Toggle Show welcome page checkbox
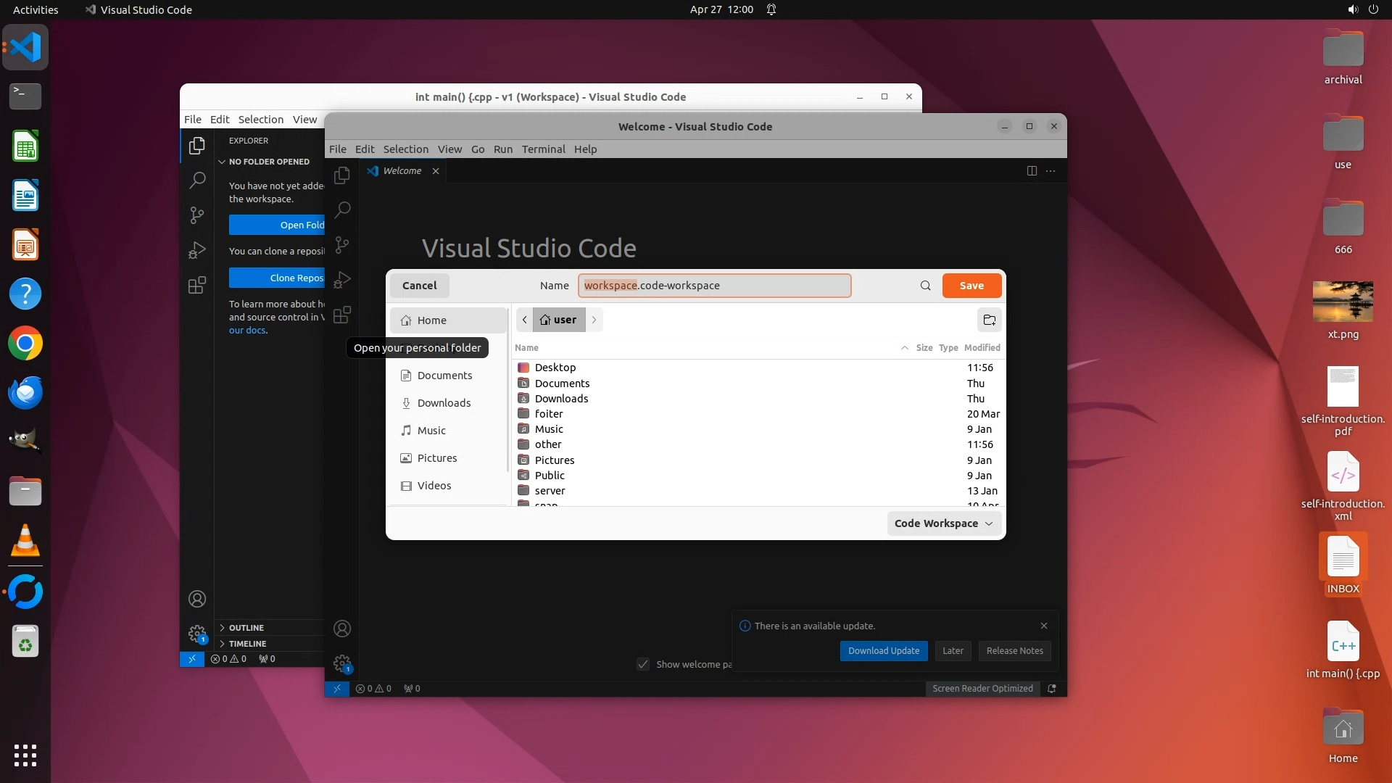 643,664
